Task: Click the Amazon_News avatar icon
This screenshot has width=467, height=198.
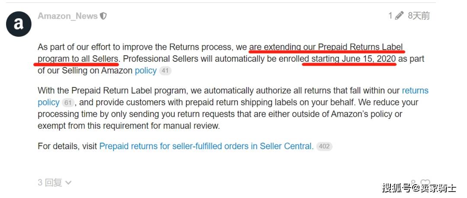Action: pos(19,24)
